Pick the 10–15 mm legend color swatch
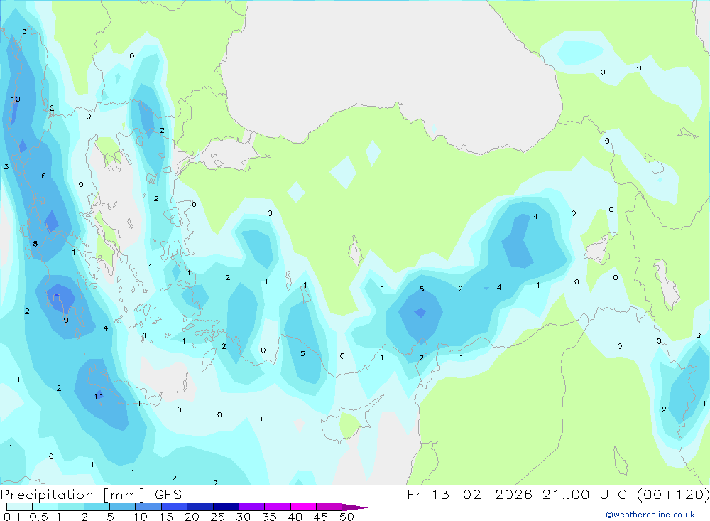This screenshot has height=521, width=710. pos(148,507)
